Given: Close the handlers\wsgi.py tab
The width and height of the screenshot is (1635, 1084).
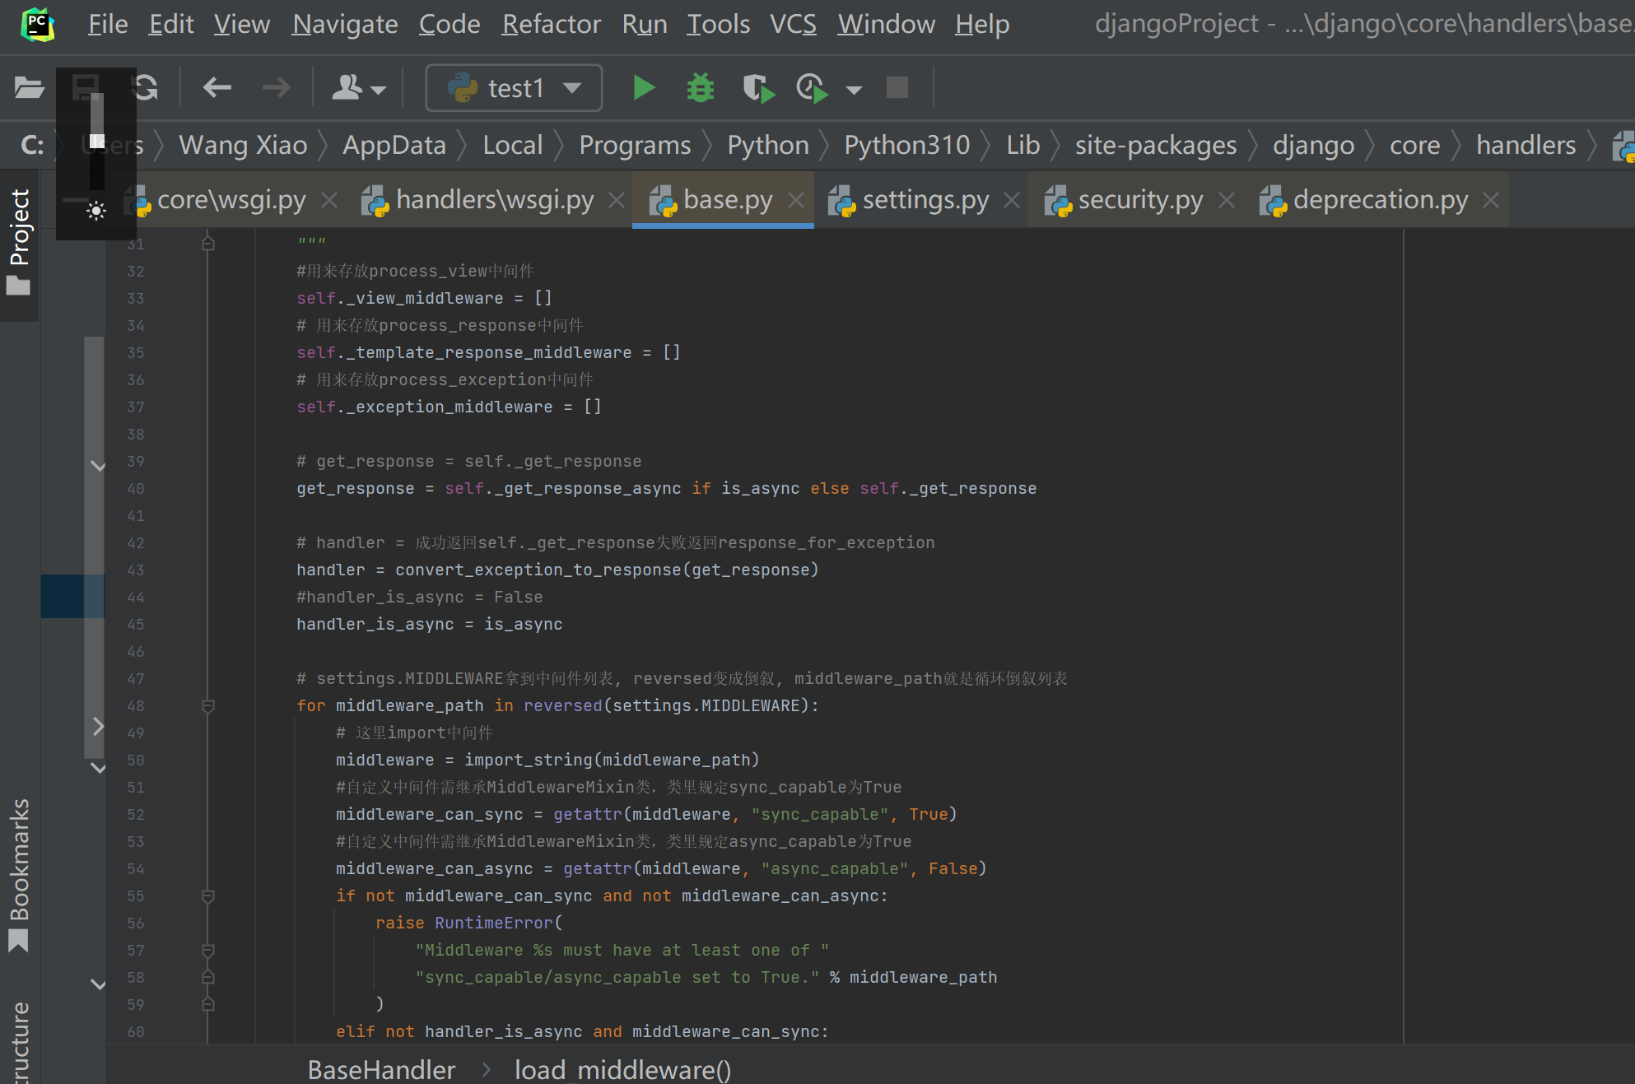Looking at the screenshot, I should (616, 200).
